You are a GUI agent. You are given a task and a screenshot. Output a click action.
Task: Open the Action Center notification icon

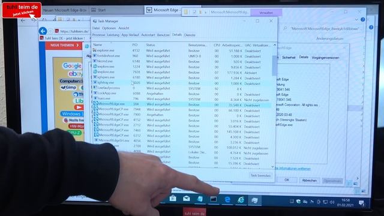pyautogui.click(x=361, y=203)
